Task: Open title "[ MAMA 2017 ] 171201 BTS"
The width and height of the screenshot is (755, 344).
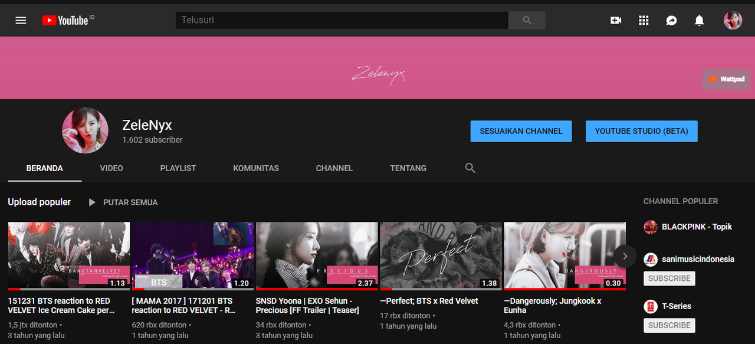Action: point(184,306)
